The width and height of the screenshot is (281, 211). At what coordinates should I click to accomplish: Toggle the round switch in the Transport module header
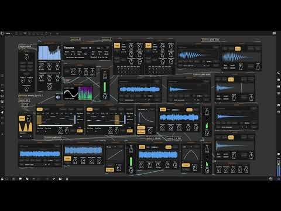[x=90, y=47]
